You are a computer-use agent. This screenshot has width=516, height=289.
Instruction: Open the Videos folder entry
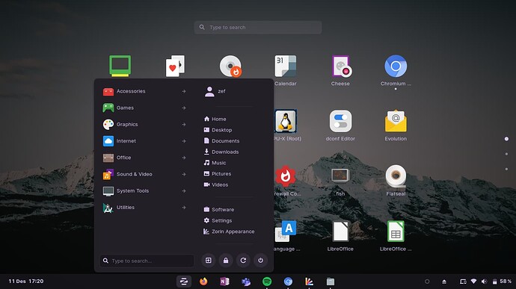point(216,184)
